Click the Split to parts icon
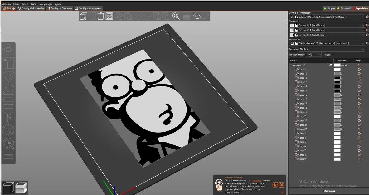Viewport: 369px width, 195px height. (x=166, y=16)
